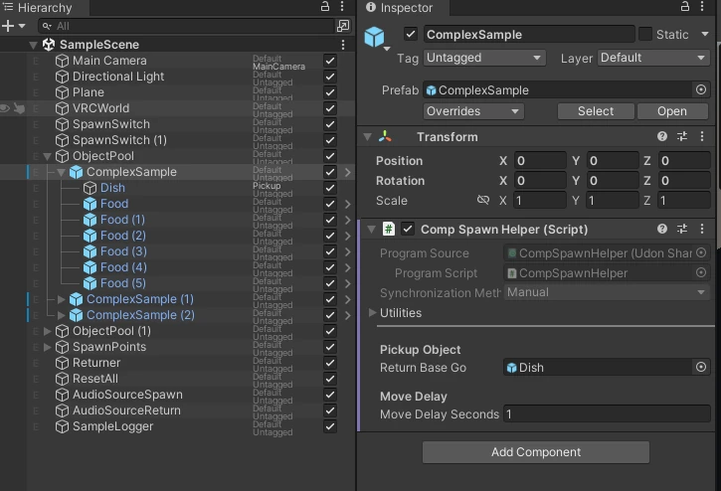Screen dimensions: 721x491
Task: Expand the Utilities foldout
Action: coord(372,313)
